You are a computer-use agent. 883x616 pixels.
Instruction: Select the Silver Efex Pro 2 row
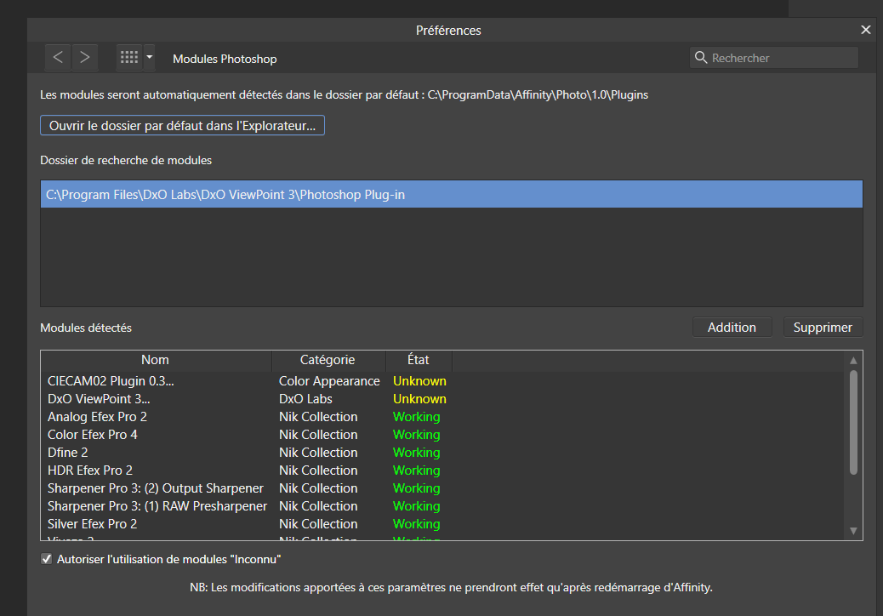442,524
